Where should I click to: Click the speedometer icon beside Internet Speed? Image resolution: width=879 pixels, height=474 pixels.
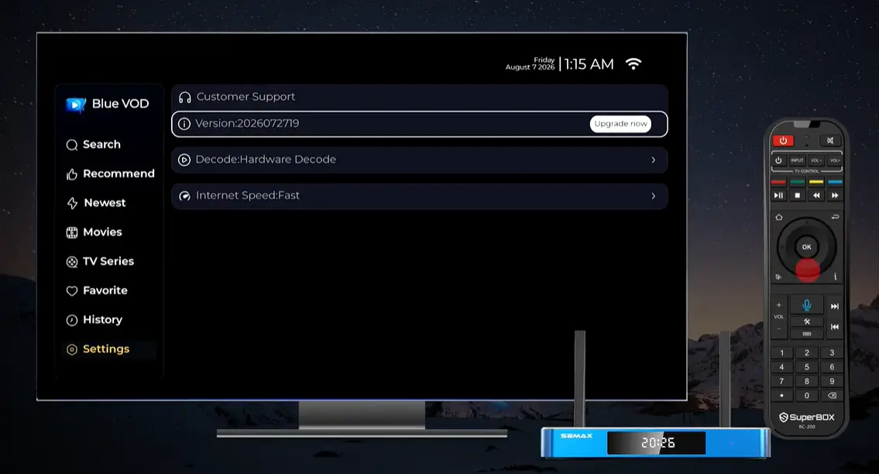pyautogui.click(x=184, y=196)
